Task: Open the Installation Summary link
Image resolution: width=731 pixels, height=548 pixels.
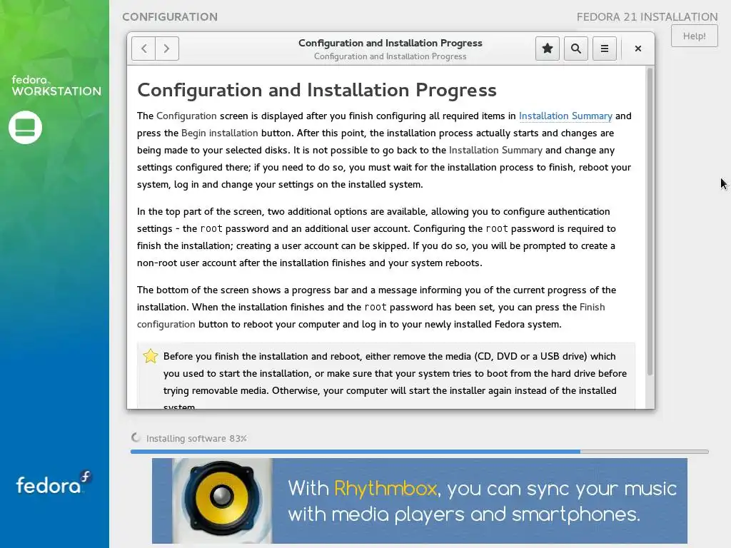Action: [x=565, y=116]
